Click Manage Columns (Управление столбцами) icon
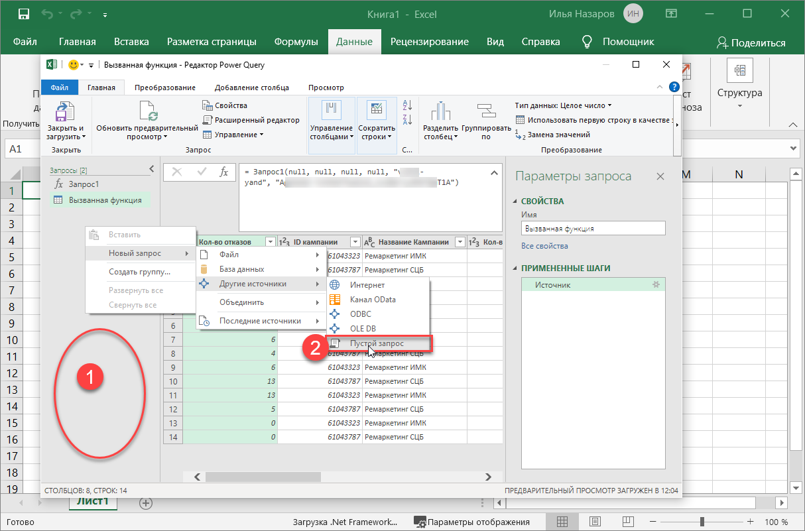 [x=331, y=111]
